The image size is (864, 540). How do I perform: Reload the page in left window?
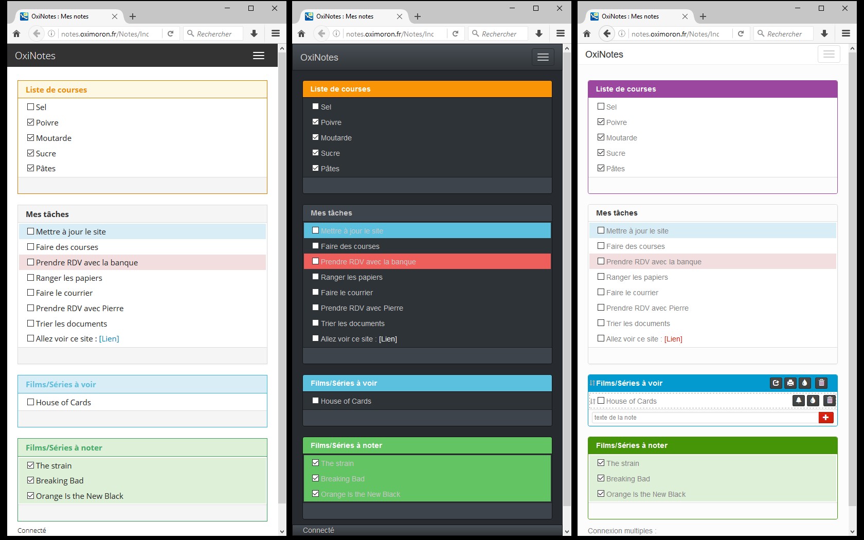[x=171, y=34]
